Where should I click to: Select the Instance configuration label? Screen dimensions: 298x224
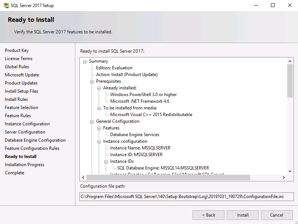125,141
